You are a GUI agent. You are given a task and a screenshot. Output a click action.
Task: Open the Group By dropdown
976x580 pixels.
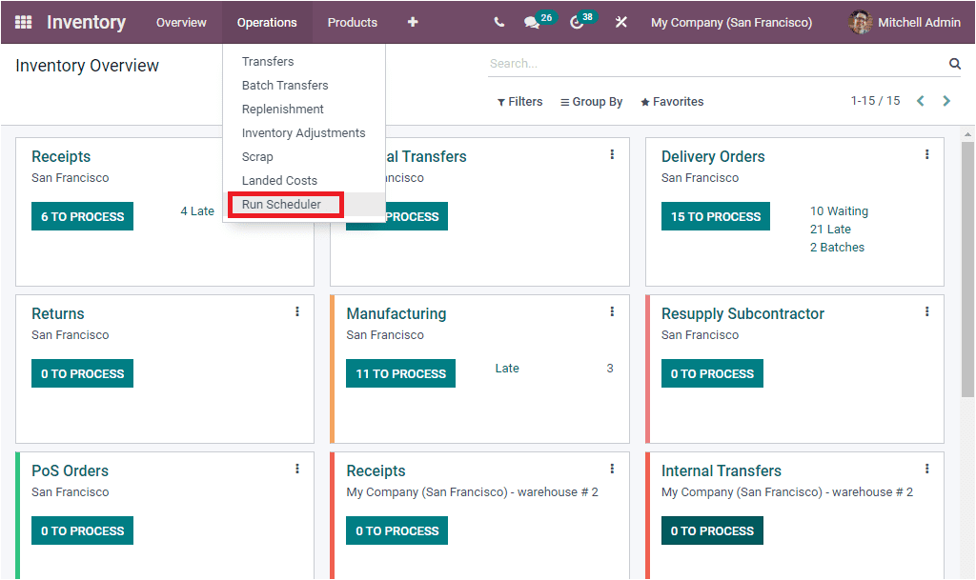[x=591, y=101]
